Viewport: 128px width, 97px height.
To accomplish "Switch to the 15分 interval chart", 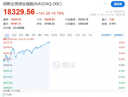I will (x=77, y=35).
